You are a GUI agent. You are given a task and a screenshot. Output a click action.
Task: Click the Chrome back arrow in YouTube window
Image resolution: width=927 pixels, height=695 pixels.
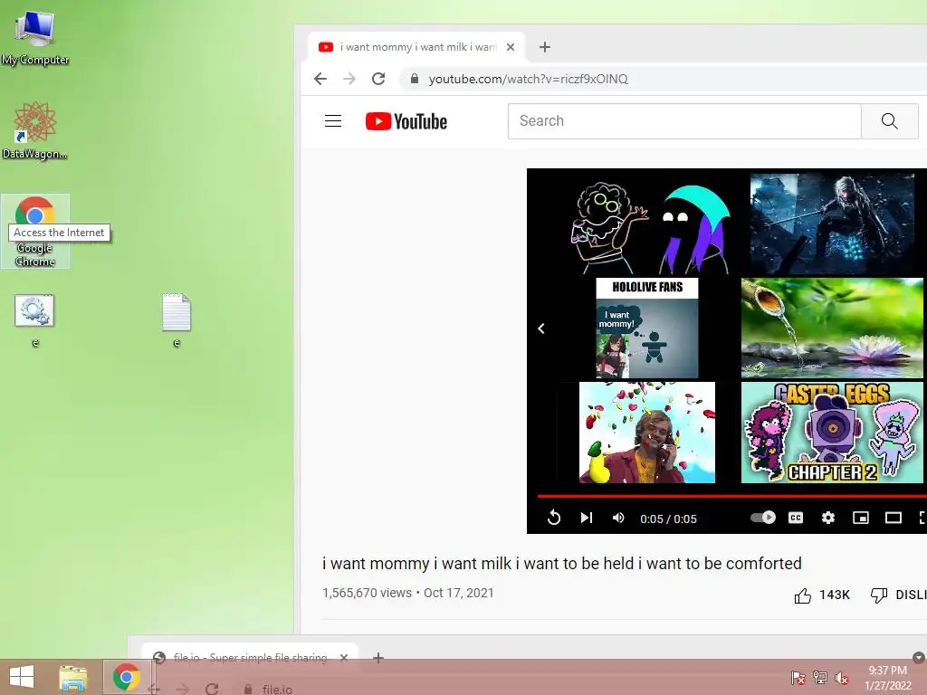(x=320, y=79)
